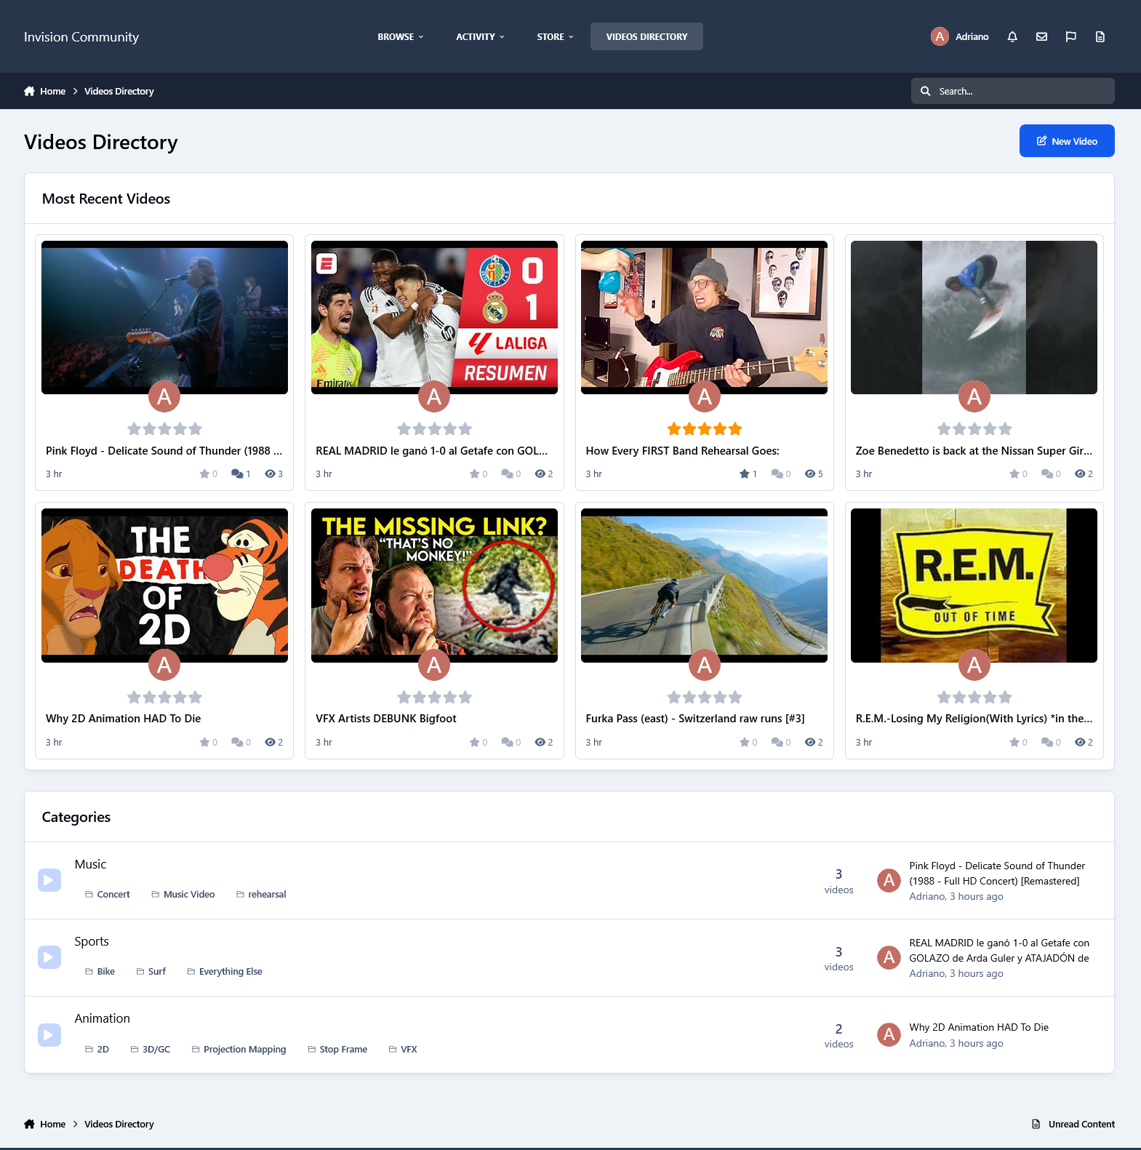Open the Music Video subcategory
This screenshot has width=1141, height=1150.
[183, 894]
